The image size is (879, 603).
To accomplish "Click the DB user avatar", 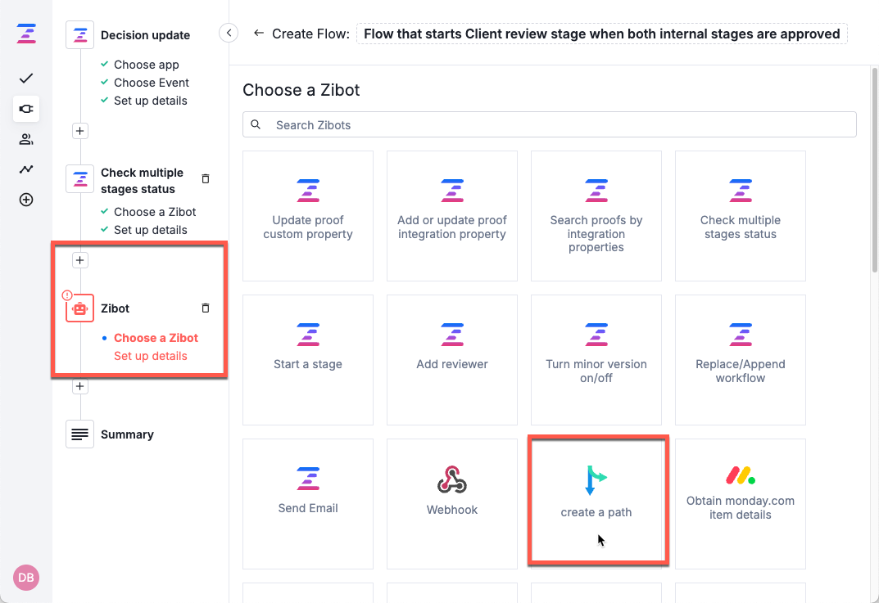I will click(26, 578).
